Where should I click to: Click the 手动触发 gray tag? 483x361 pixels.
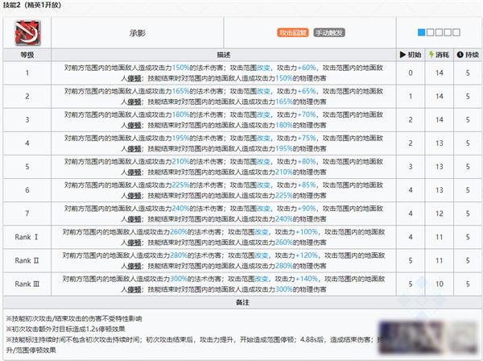[x=329, y=33]
